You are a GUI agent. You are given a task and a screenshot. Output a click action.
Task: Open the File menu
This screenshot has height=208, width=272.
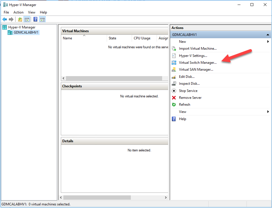click(x=6, y=12)
